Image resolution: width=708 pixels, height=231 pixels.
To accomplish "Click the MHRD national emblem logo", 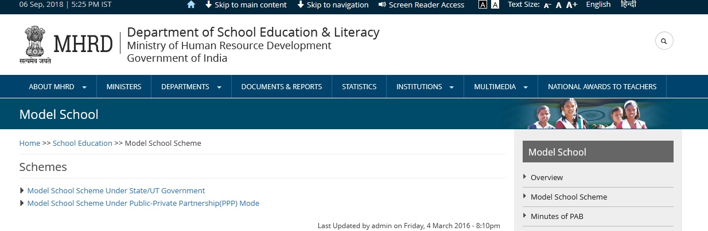I will point(35,44).
